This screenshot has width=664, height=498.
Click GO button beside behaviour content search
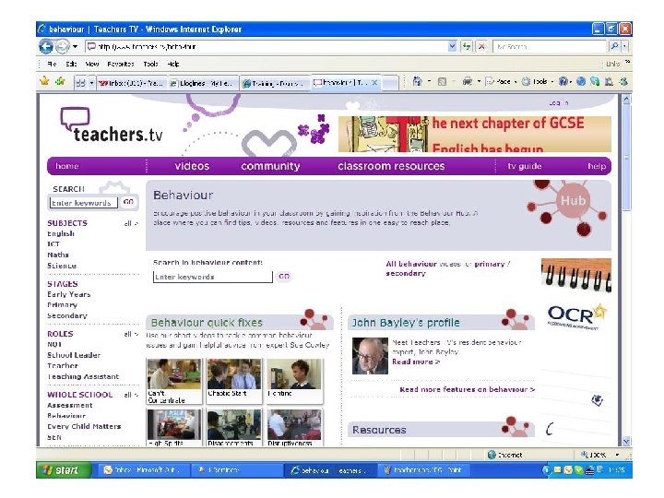284,277
